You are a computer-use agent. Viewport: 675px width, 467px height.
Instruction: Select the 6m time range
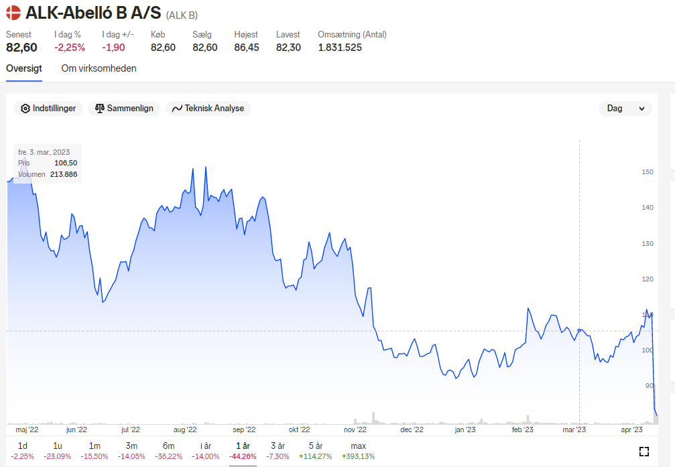(168, 451)
